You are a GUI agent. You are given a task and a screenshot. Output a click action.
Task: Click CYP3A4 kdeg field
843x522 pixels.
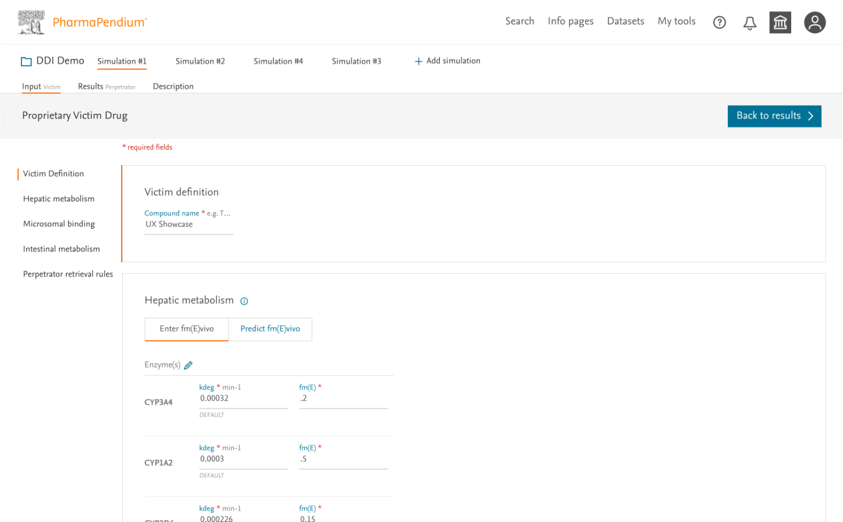[x=244, y=399]
